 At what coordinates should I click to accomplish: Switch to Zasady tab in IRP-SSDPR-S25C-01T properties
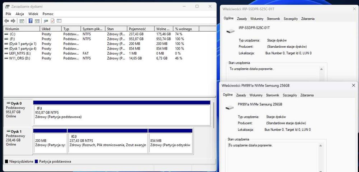[x=242, y=19]
